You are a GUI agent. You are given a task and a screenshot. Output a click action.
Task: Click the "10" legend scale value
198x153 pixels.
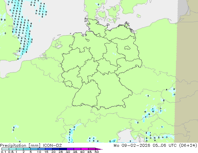[39, 152]
